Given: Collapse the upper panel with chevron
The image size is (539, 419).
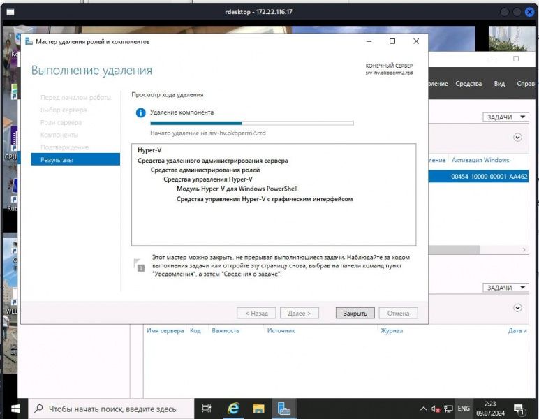Looking at the screenshot, I should tap(517, 138).
